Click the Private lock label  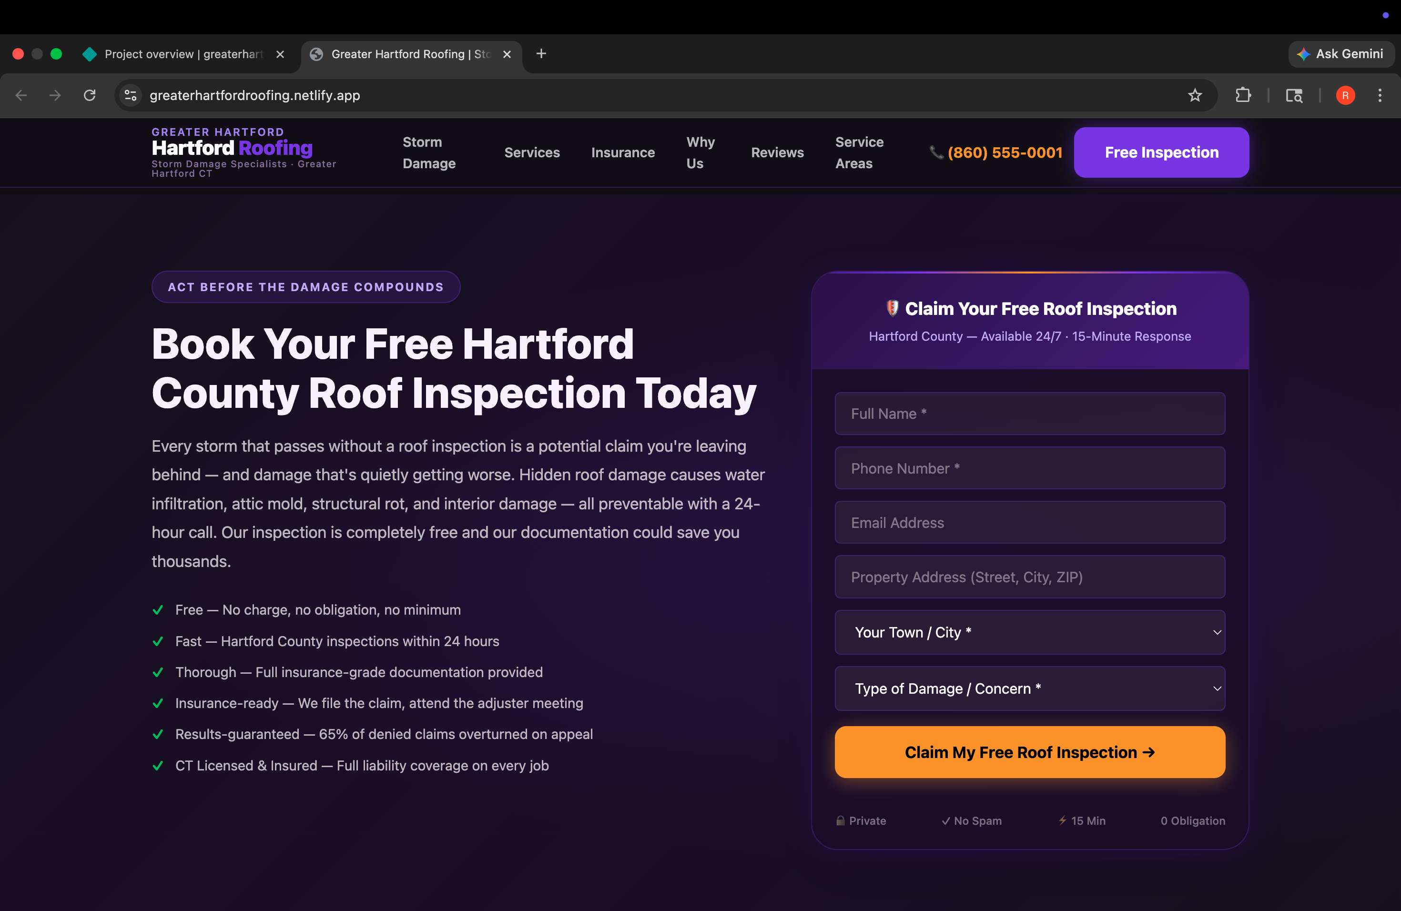[861, 821]
